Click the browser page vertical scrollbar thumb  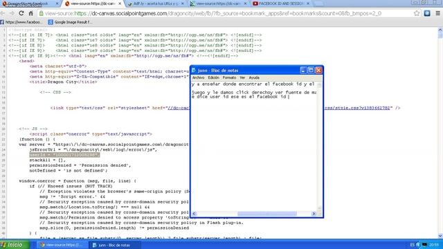pos(440,35)
